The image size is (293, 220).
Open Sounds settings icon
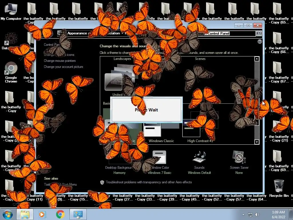pyautogui.click(x=199, y=157)
